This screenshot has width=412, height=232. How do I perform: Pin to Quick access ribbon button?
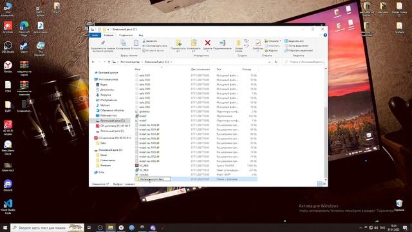103,46
